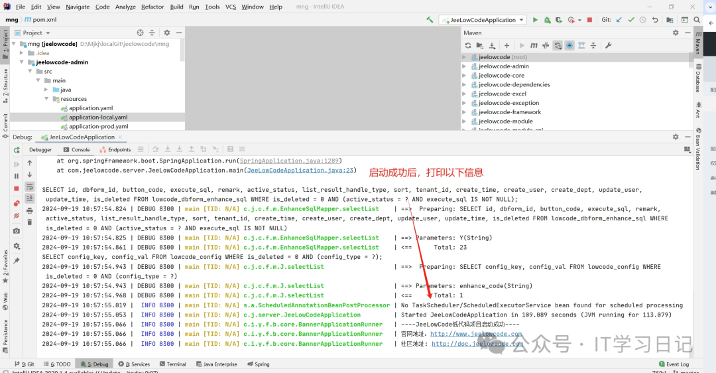This screenshot has width=716, height=373.
Task: Open Services tool window tab
Action: click(134, 364)
